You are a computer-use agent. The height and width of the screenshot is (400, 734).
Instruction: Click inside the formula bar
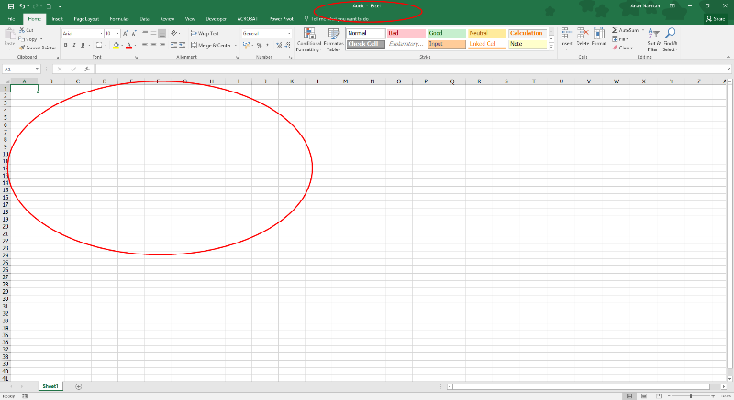pyautogui.click(x=367, y=69)
